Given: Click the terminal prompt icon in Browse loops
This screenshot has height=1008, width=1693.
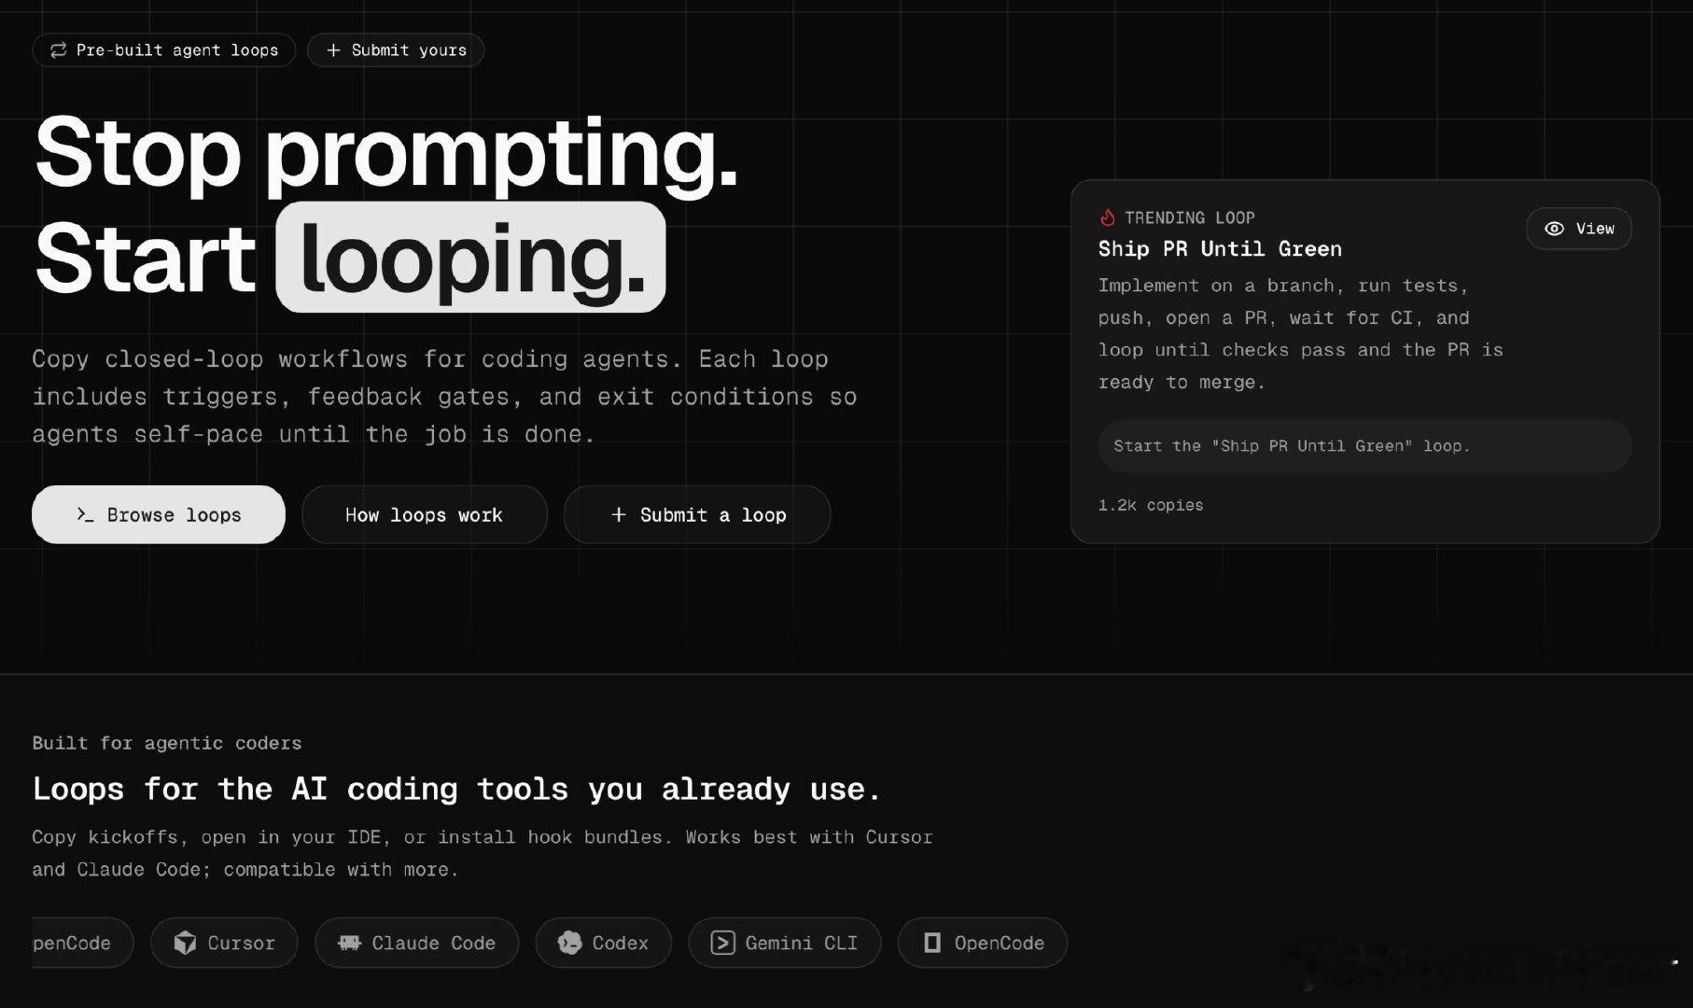Looking at the screenshot, I should [85, 514].
